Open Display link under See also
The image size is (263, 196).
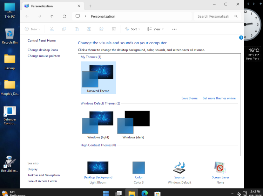[x=33, y=169]
